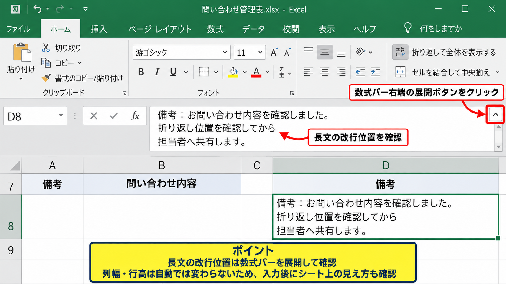Toggle middle vertical alignment button
Image resolution: width=506 pixels, height=284 pixels.
[x=325, y=52]
